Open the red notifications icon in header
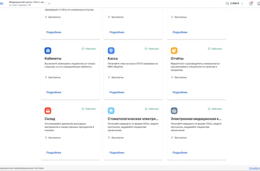This screenshot has width=260, height=171. pos(251,3)
